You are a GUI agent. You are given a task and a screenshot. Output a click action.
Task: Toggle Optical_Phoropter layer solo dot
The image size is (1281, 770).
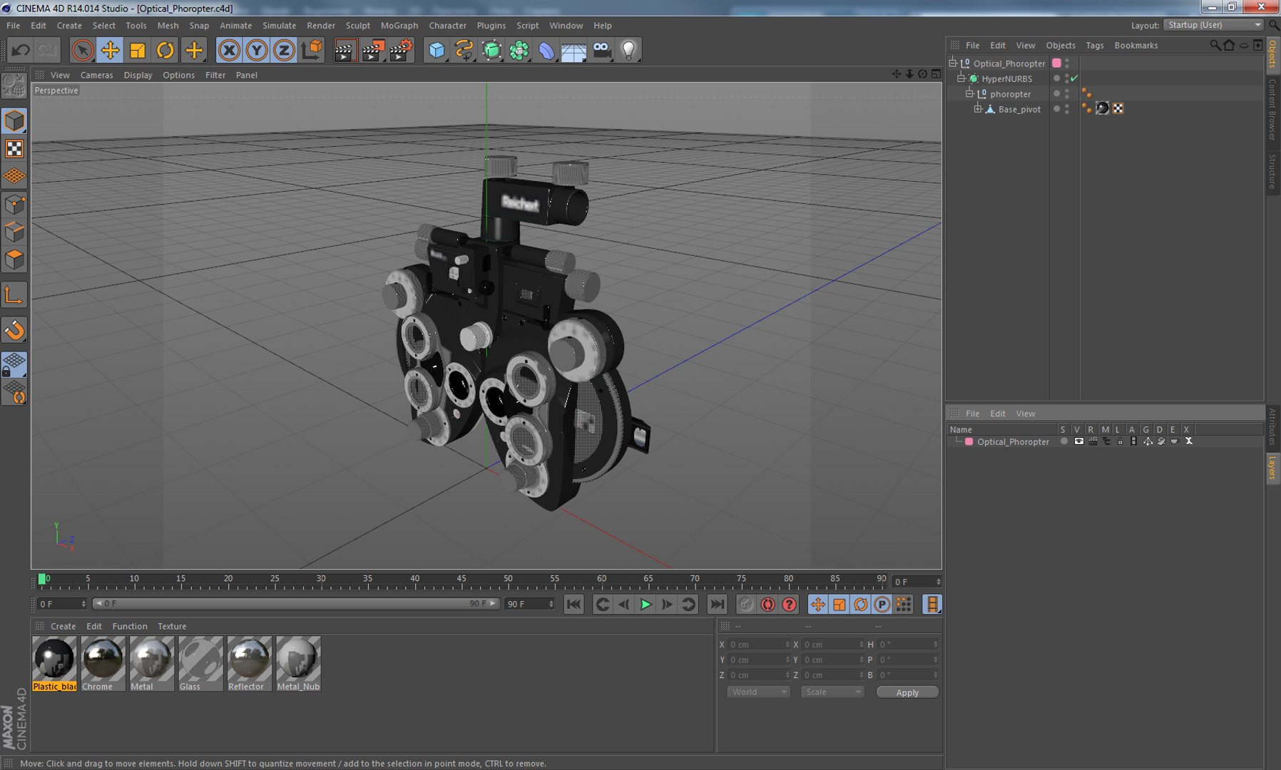1064,441
